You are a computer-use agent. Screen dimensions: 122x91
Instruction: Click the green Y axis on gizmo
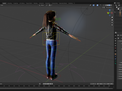108,13
